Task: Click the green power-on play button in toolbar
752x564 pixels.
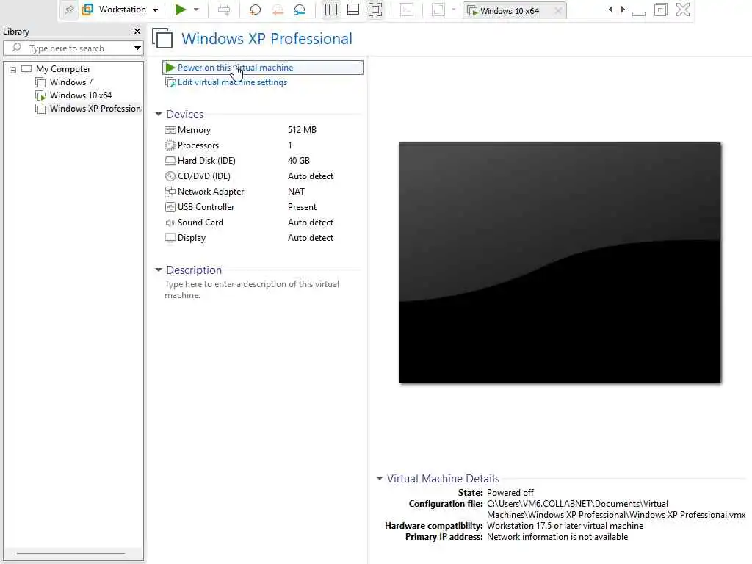Action: click(181, 10)
